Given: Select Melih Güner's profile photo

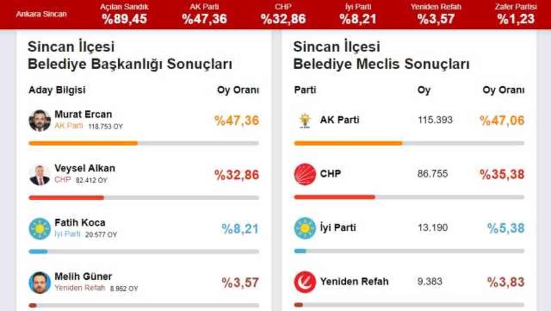Looking at the screenshot, I should (x=39, y=281).
